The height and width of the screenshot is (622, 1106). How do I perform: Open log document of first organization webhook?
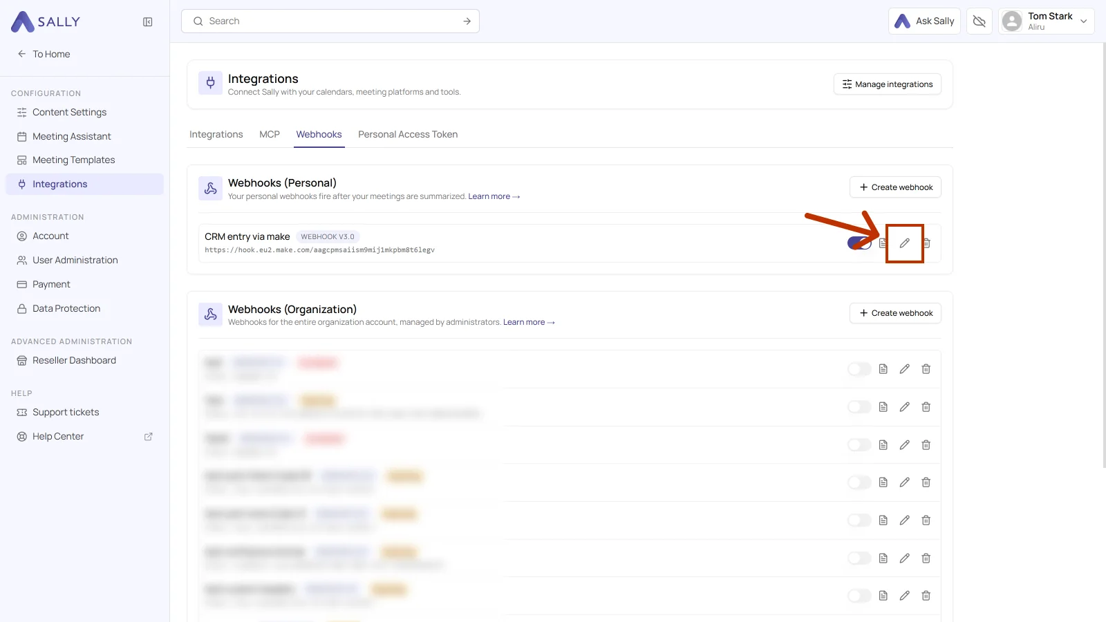click(x=883, y=369)
